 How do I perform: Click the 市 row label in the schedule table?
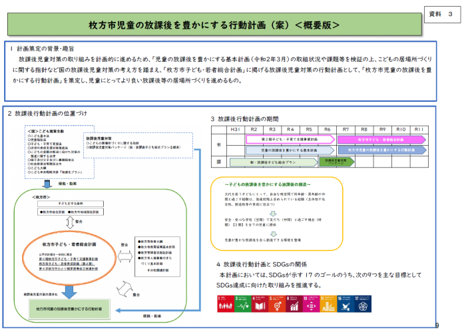coord(219,145)
